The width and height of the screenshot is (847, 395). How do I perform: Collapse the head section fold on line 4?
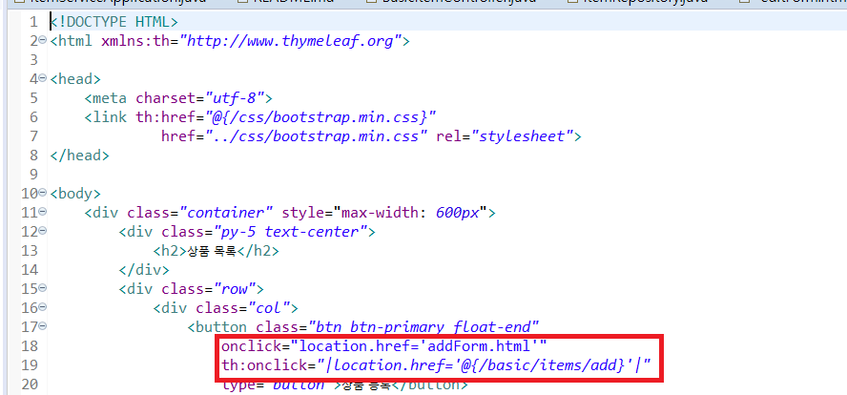(x=42, y=79)
